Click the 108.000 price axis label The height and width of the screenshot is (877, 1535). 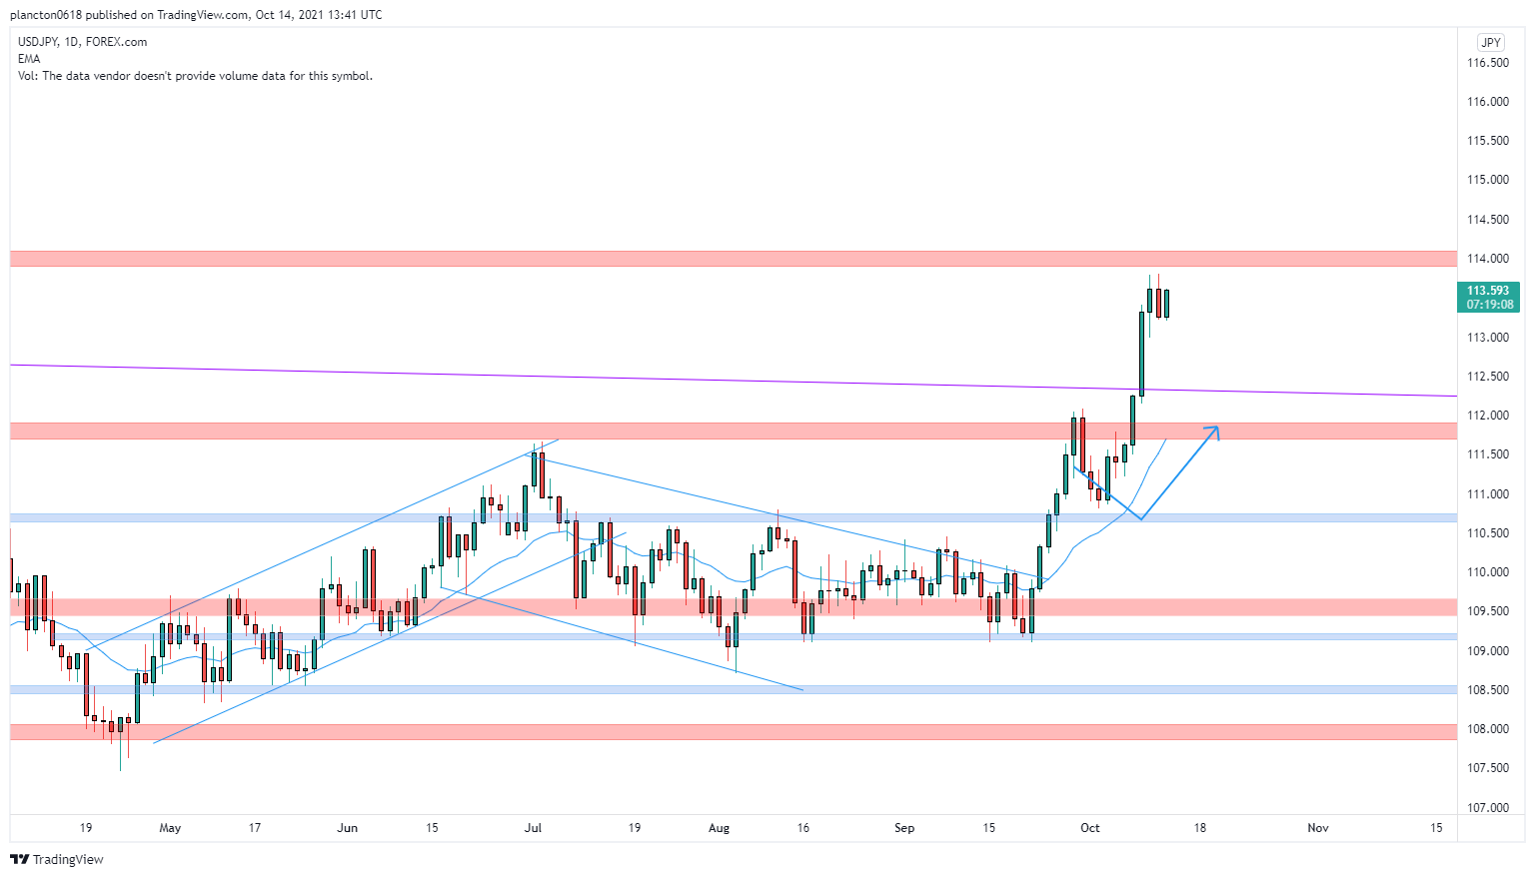[x=1487, y=729]
